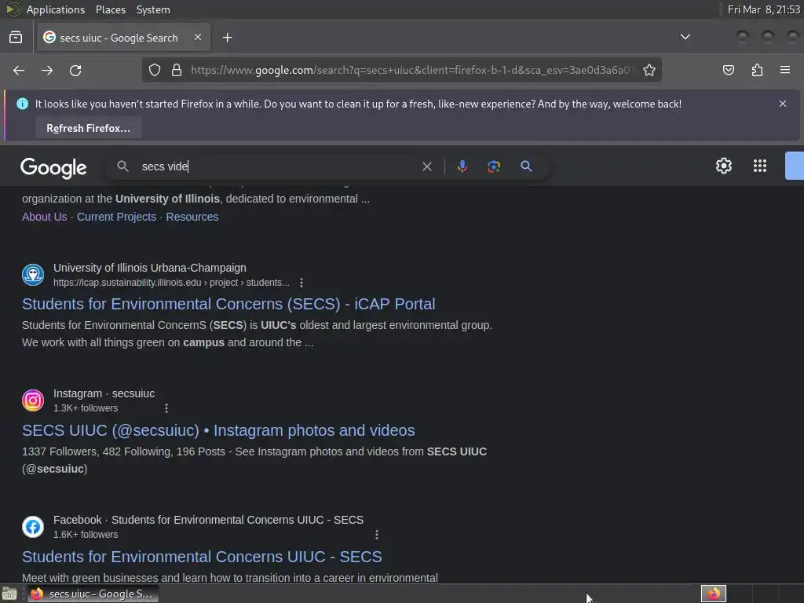804x603 pixels.
Task: Click the Facebook result favicon
Action: (x=33, y=527)
